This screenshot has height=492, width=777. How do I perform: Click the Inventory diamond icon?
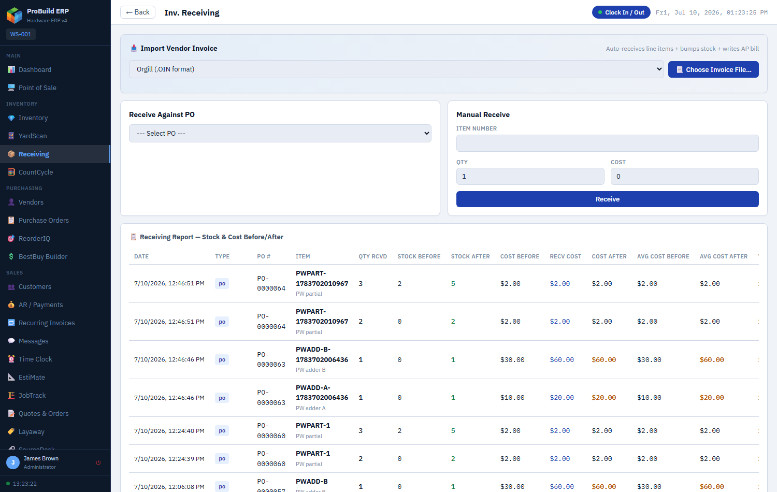click(11, 118)
